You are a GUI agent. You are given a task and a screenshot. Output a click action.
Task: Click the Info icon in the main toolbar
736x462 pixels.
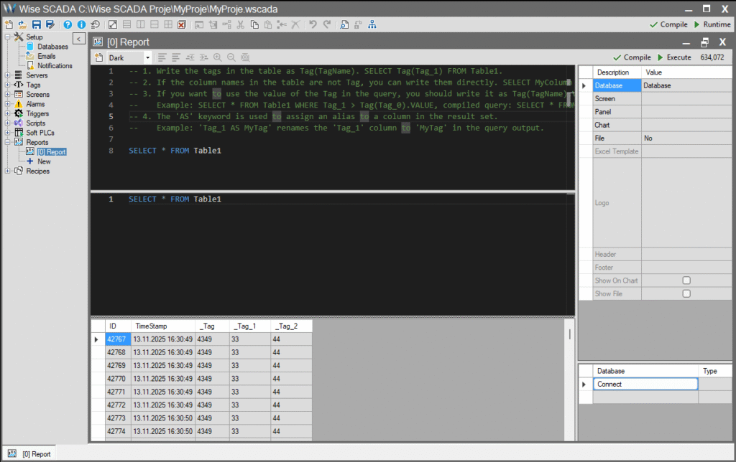[80, 24]
